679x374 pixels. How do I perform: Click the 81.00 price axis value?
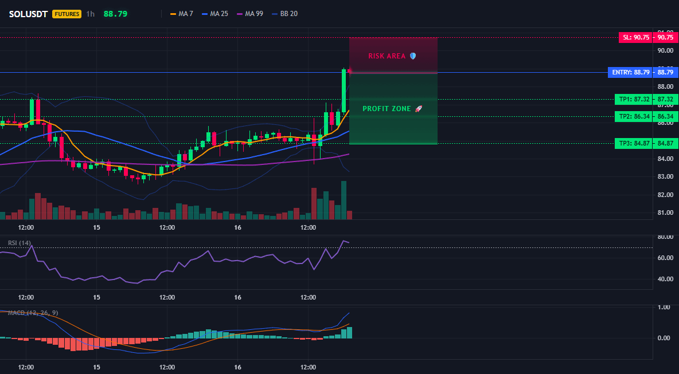[666, 212]
